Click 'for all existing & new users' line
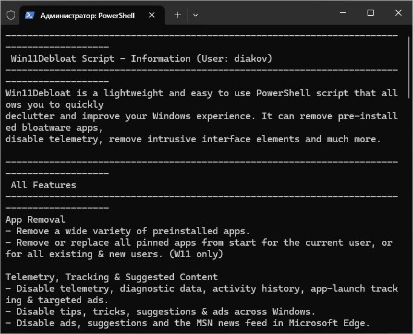This screenshot has width=413, height=334. [114, 254]
